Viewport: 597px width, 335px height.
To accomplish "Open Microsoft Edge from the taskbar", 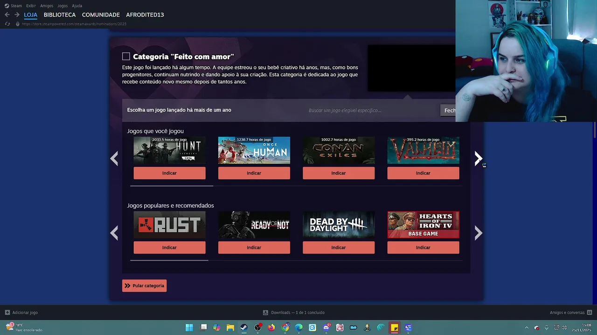I will (x=298, y=328).
